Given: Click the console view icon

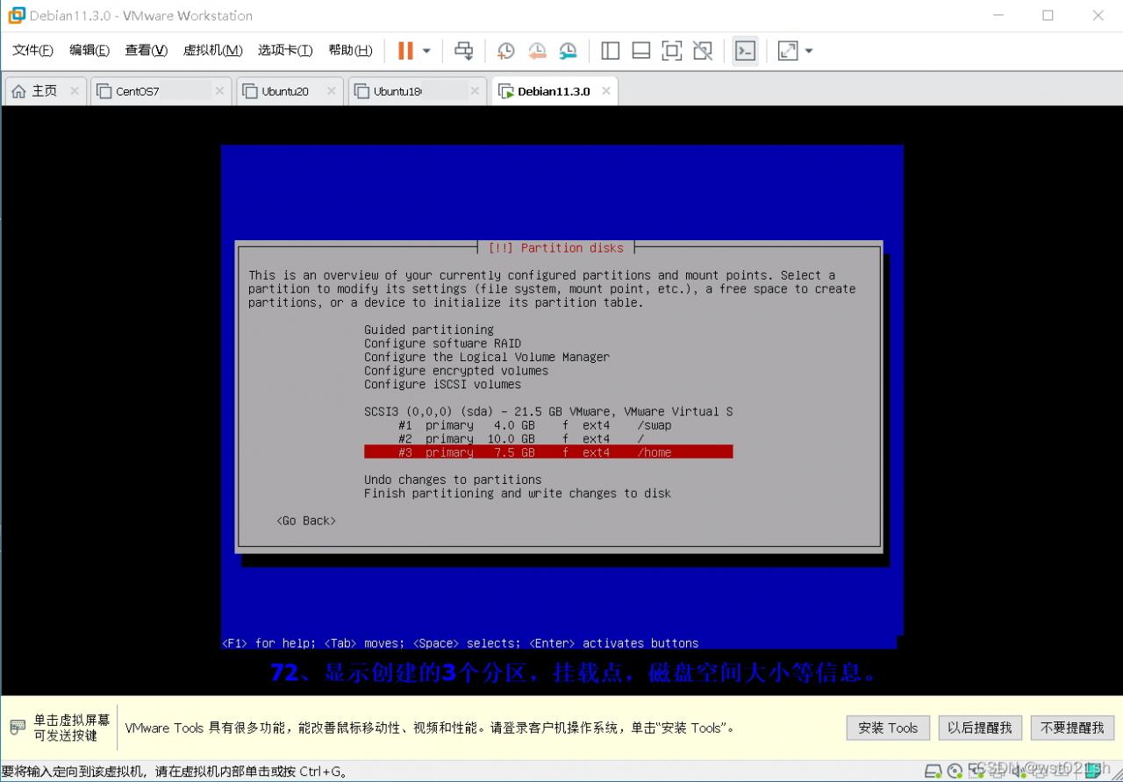Looking at the screenshot, I should [745, 51].
